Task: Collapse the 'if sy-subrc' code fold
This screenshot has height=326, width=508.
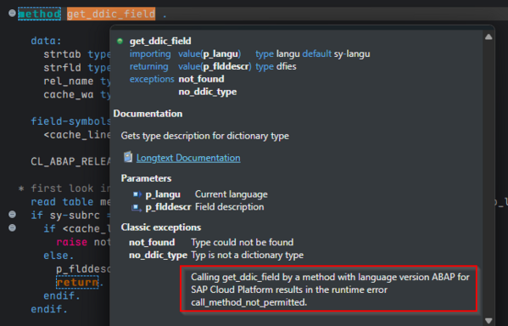Action: point(12,215)
